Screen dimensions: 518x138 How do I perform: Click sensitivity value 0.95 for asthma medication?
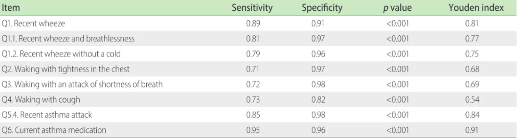point(252,130)
